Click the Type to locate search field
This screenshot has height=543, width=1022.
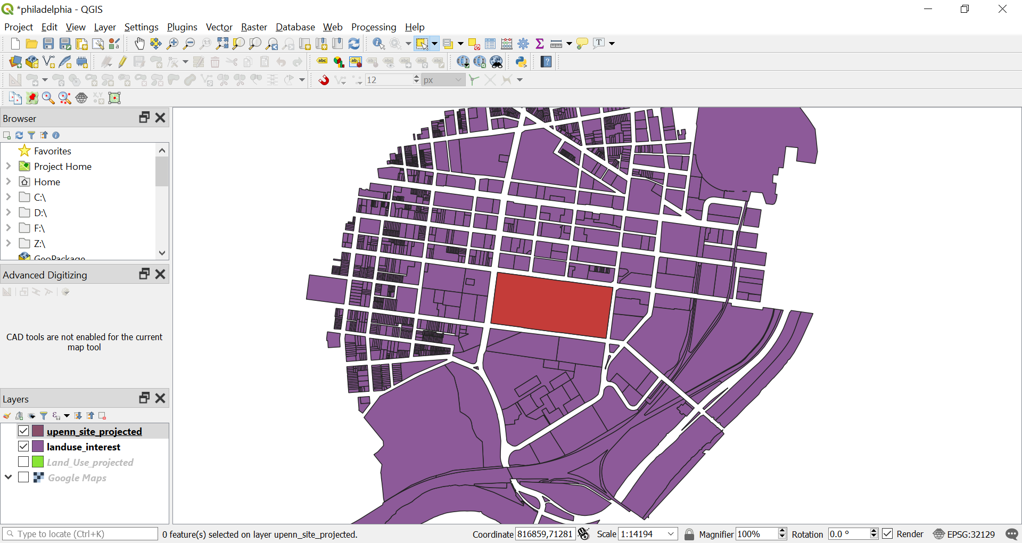[x=80, y=534]
